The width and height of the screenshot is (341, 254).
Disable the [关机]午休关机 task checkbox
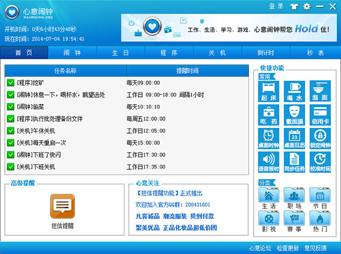[11, 131]
